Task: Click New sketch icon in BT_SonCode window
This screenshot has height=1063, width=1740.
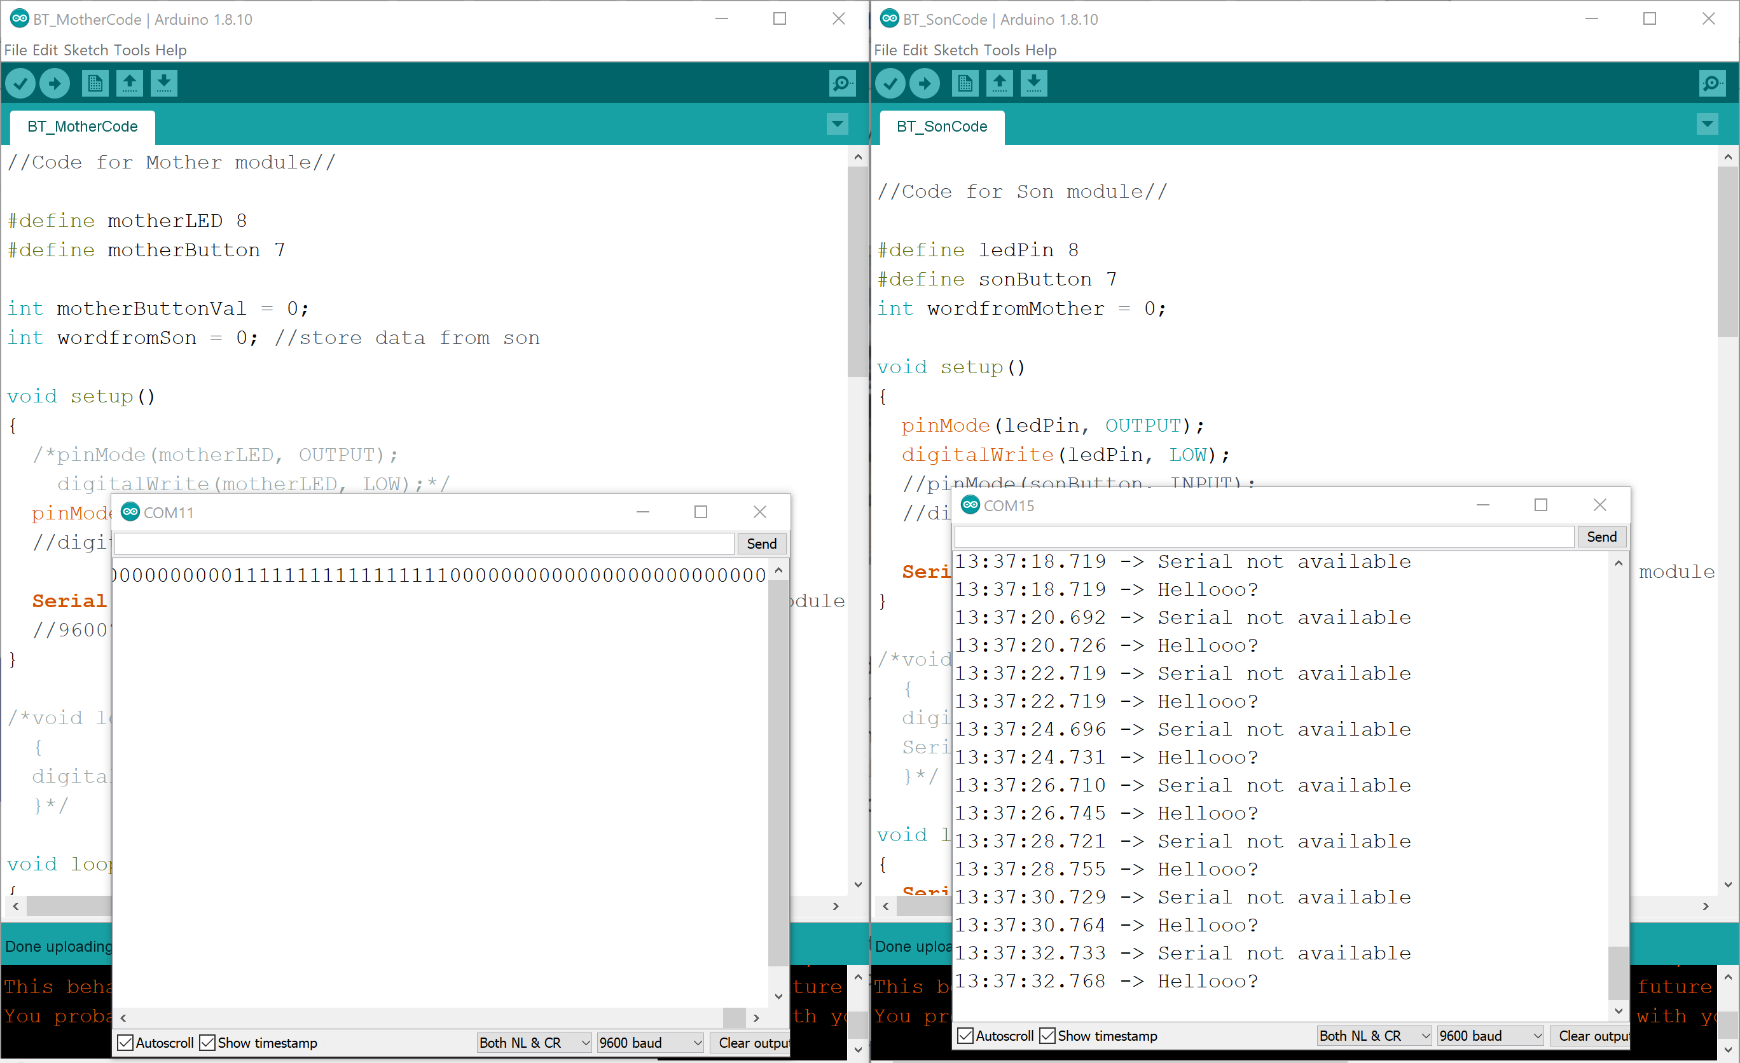Action: click(x=965, y=83)
